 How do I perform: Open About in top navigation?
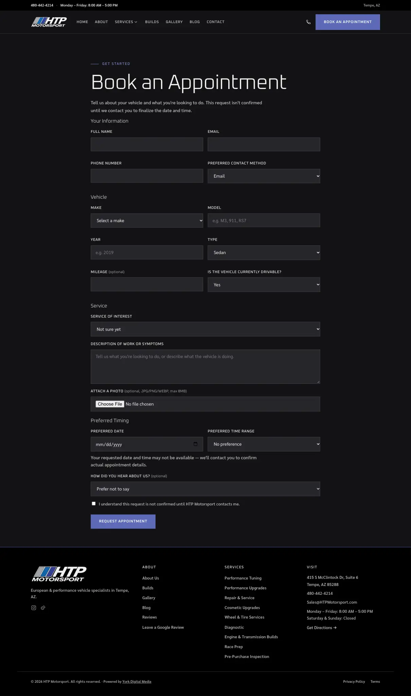101,22
